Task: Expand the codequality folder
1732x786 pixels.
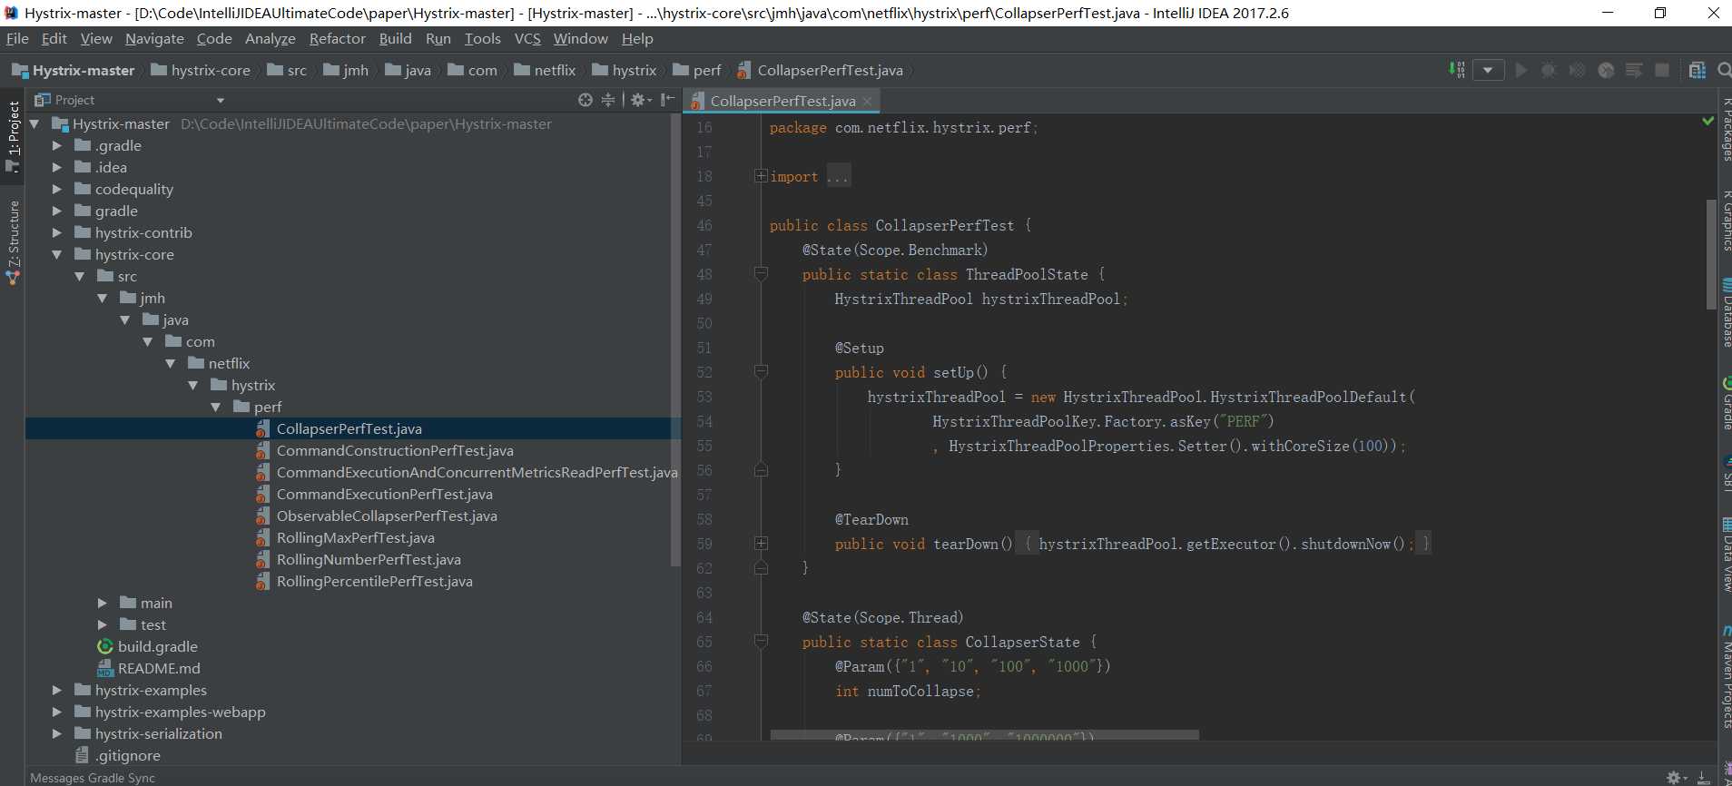Action: click(x=57, y=189)
